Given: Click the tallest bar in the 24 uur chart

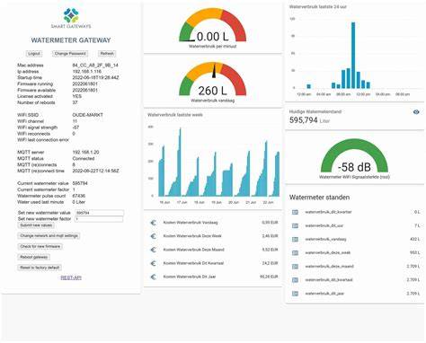Looking at the screenshot, I should click(353, 56).
